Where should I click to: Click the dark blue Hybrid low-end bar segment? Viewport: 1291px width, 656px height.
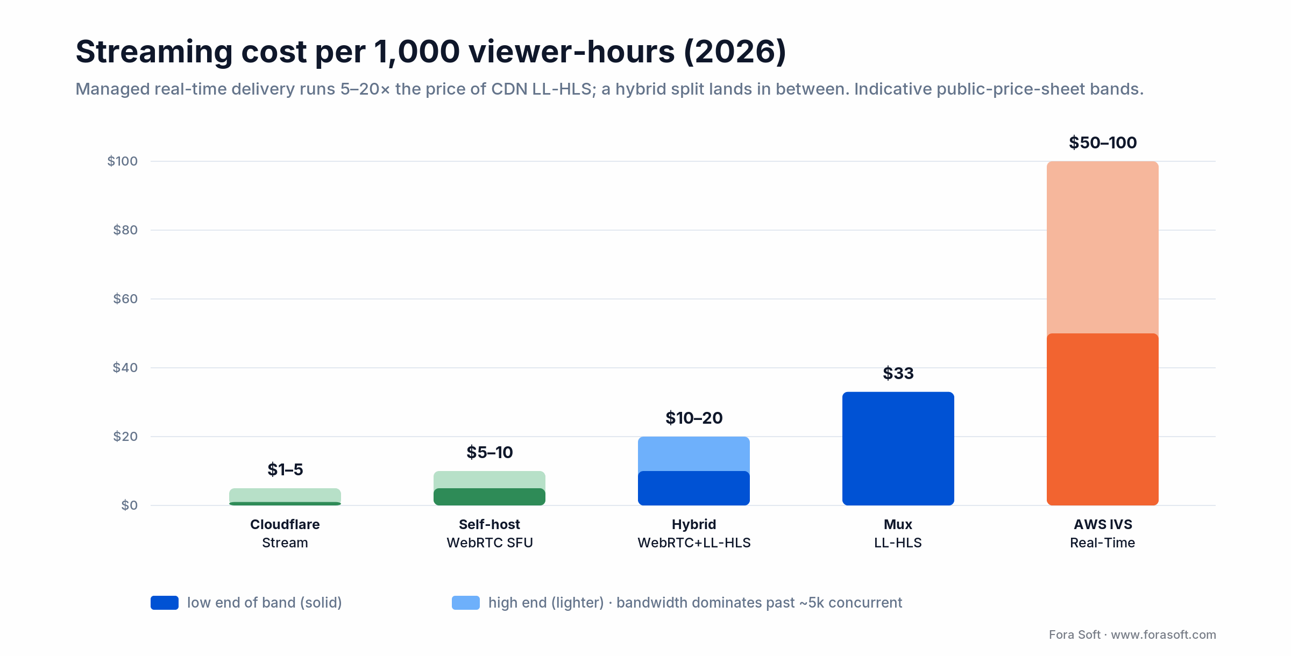(x=694, y=488)
